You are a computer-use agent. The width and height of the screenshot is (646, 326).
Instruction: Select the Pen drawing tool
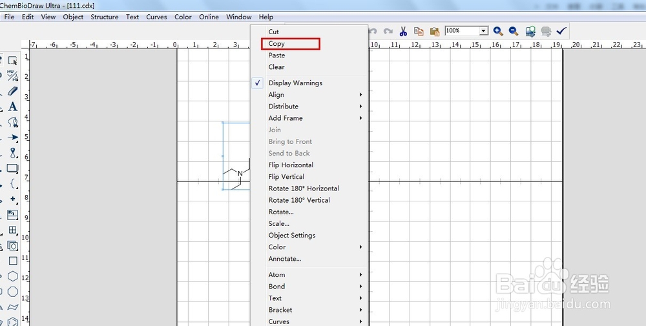[13, 122]
